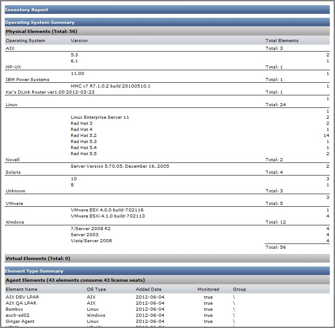
Task: Select the Linux operating system row
Action: 167,105
